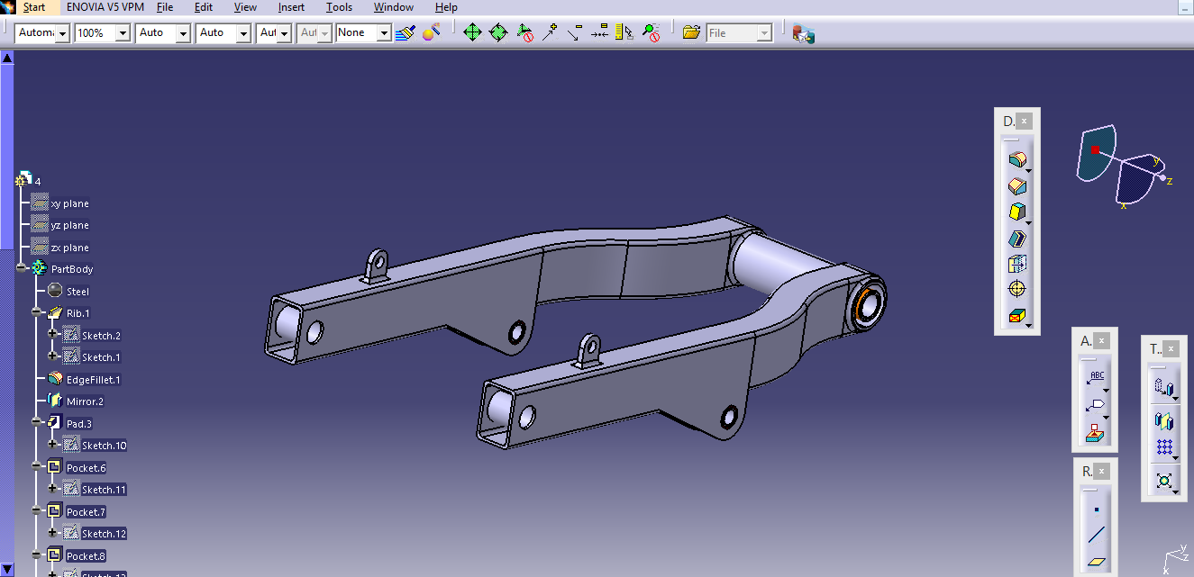Open the Insert menu
The height and width of the screenshot is (577, 1194).
pos(291,7)
